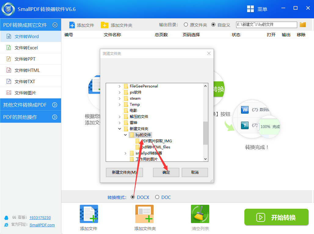Expand the ps软件 folder node
The width and height of the screenshot is (314, 234).
pyautogui.click(x=119, y=92)
